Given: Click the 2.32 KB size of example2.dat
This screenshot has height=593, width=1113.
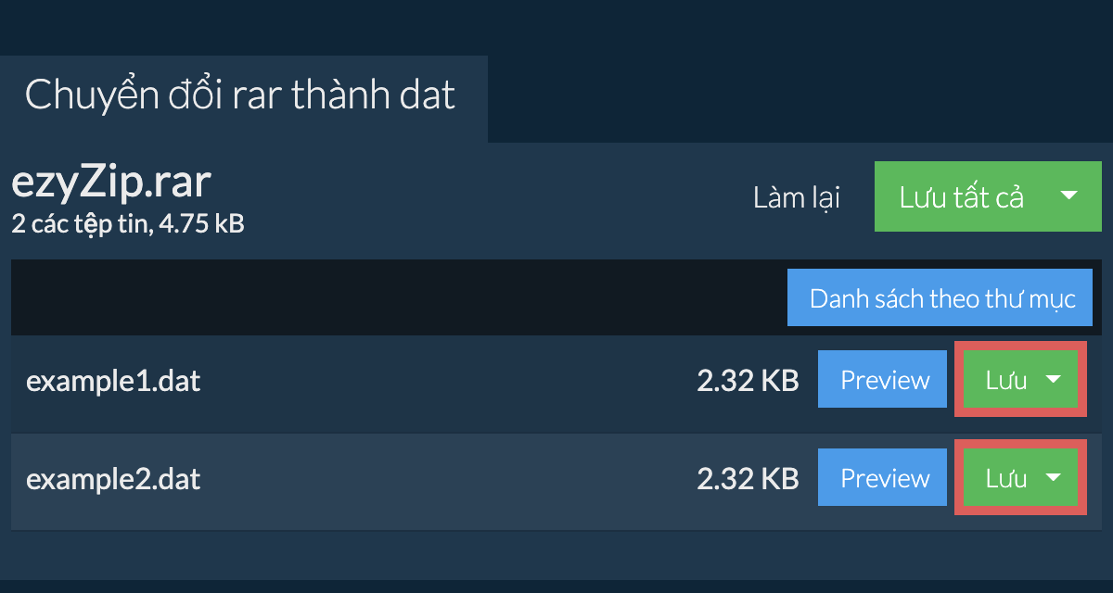Looking at the screenshot, I should pos(748,479).
